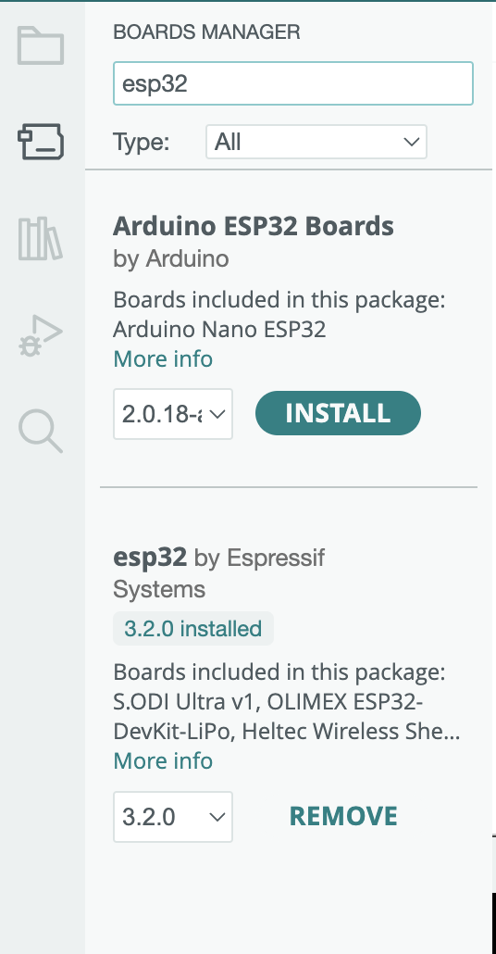Click the Arduino Nano ESP32 board text
Viewport: 496px width, 954px height.
pos(219,330)
